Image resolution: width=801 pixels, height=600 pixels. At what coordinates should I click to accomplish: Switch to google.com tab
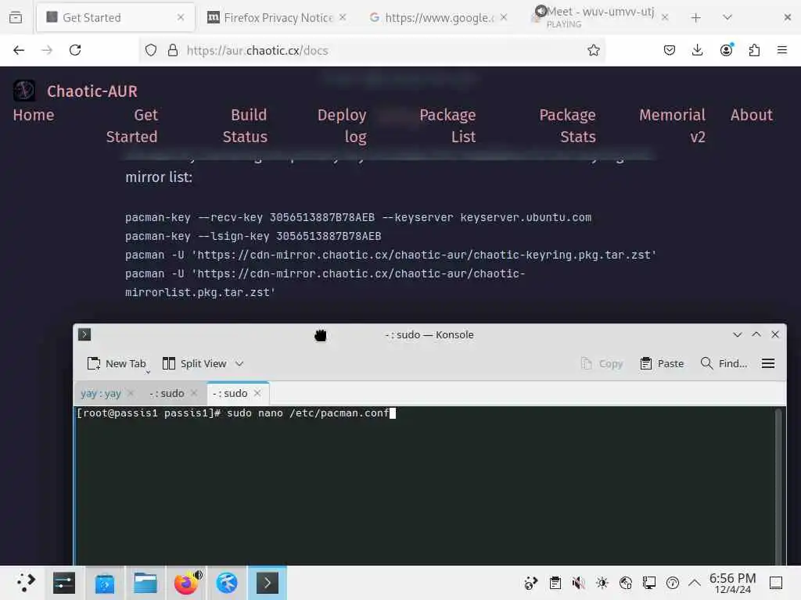tap(438, 18)
